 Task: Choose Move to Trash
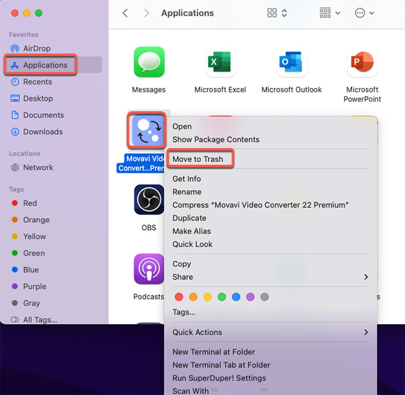(x=198, y=159)
